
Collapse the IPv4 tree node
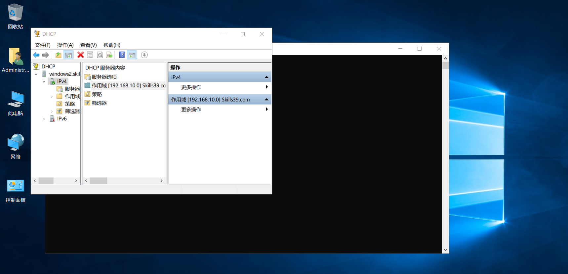(44, 81)
